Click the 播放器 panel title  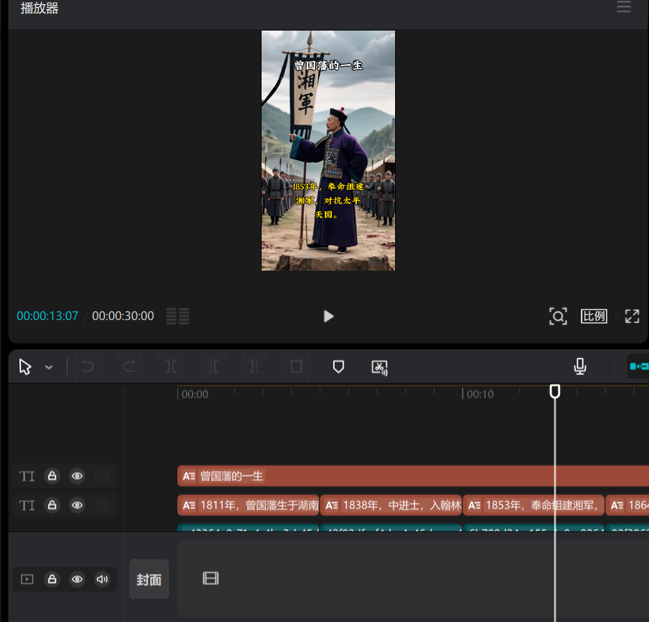click(x=40, y=8)
